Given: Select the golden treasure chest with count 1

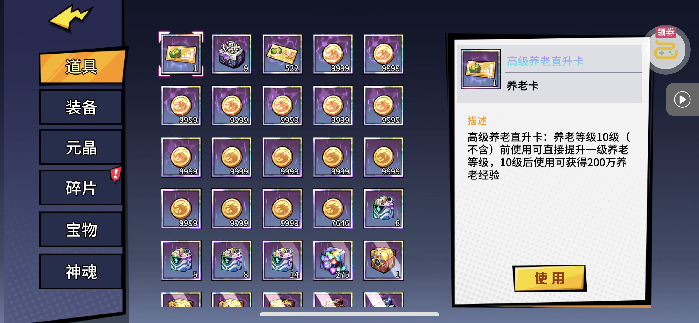Looking at the screenshot, I should (x=383, y=260).
